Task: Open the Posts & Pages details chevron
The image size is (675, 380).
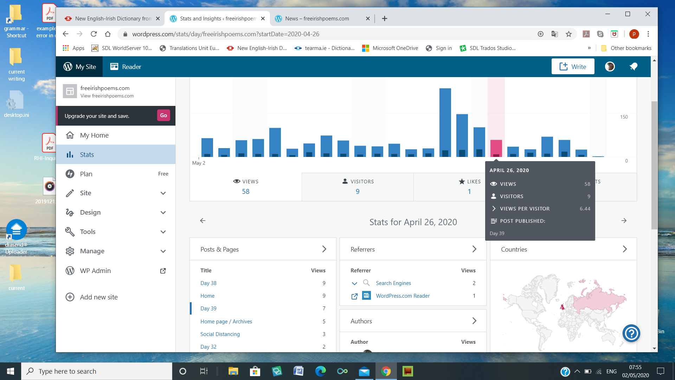Action: tap(324, 249)
